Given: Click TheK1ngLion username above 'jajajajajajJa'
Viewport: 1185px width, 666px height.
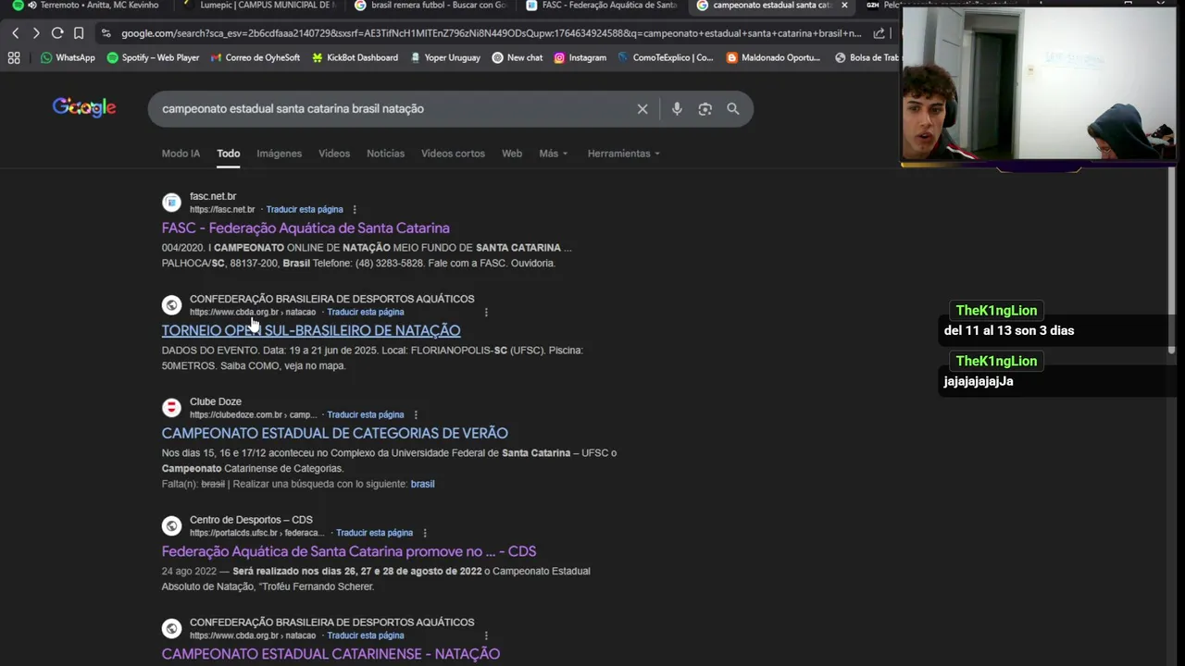Looking at the screenshot, I should pos(996,362).
